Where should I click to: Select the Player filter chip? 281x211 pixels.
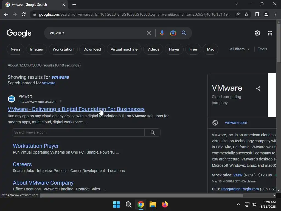click(x=174, y=49)
